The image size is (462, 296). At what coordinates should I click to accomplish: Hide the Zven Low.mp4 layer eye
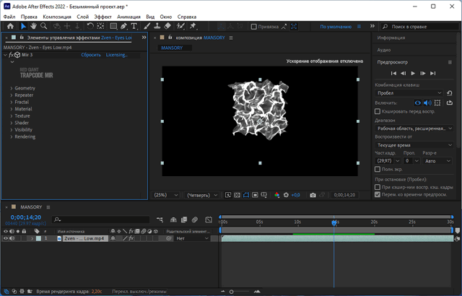point(6,238)
